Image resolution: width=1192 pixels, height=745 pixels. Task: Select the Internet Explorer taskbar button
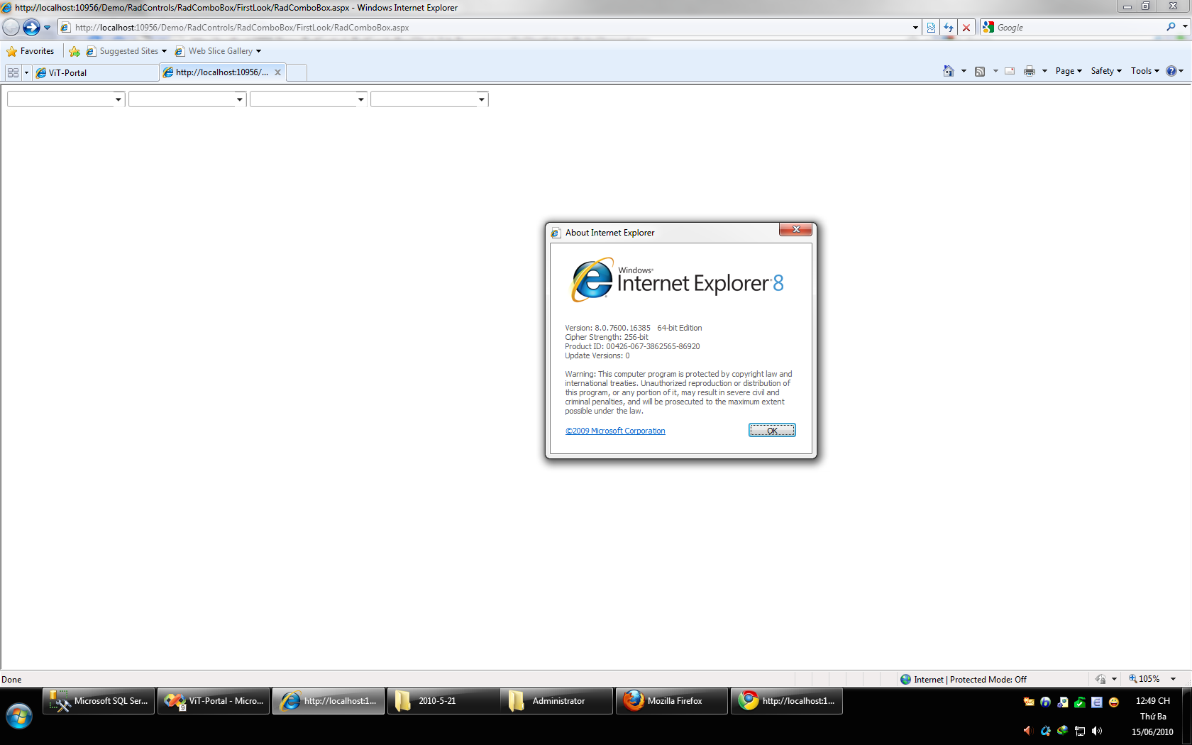[329, 701]
